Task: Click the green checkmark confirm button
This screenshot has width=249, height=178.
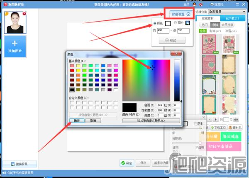Action: pyautogui.click(x=126, y=163)
